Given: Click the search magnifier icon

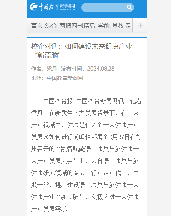Looking at the screenshot, I should [129, 7].
